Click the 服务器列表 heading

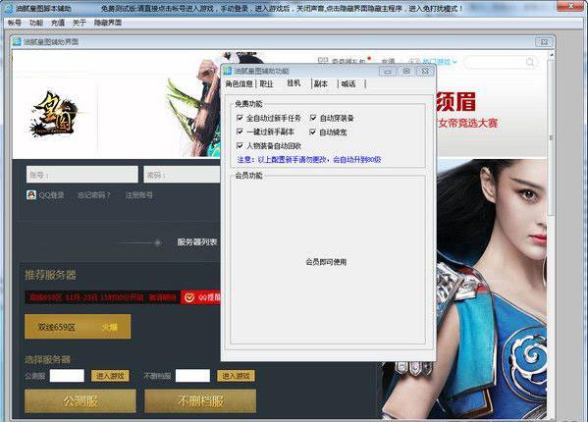197,242
